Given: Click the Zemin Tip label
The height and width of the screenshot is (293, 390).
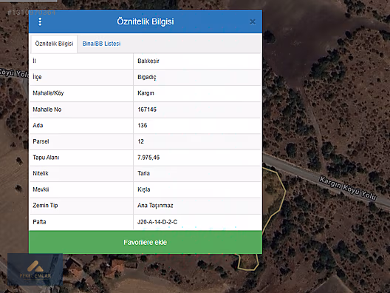Looking at the screenshot, I should 45,206.
